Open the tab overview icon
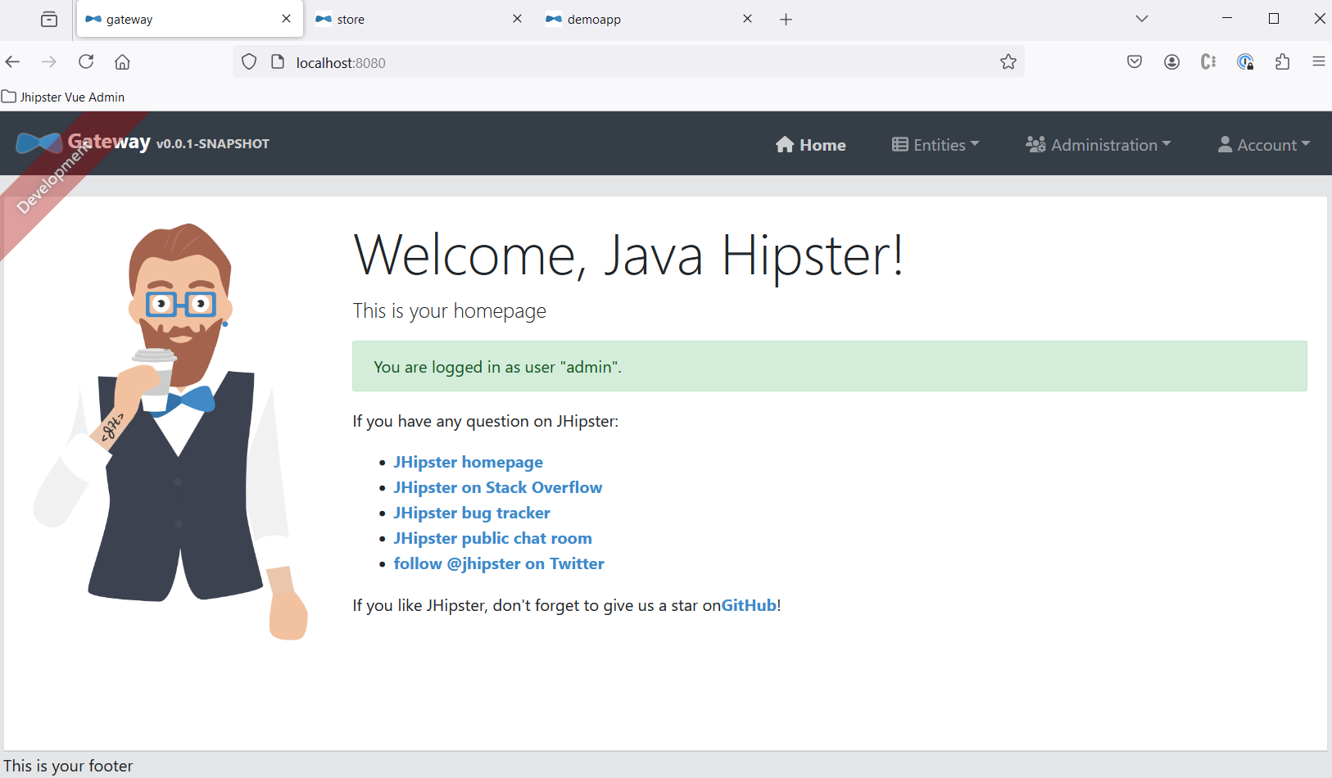Image resolution: width=1332 pixels, height=778 pixels. pyautogui.click(x=49, y=19)
